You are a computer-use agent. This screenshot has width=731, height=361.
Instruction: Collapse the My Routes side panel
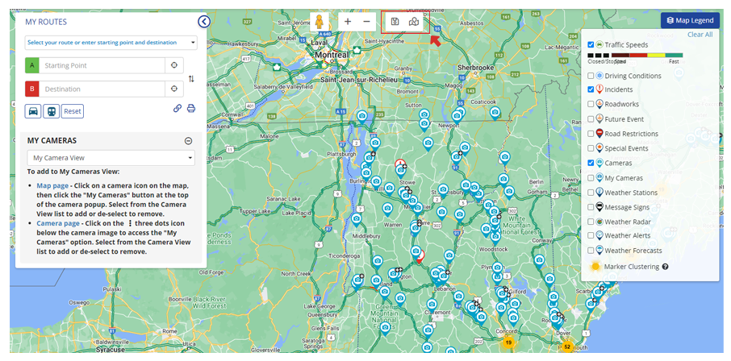(204, 22)
